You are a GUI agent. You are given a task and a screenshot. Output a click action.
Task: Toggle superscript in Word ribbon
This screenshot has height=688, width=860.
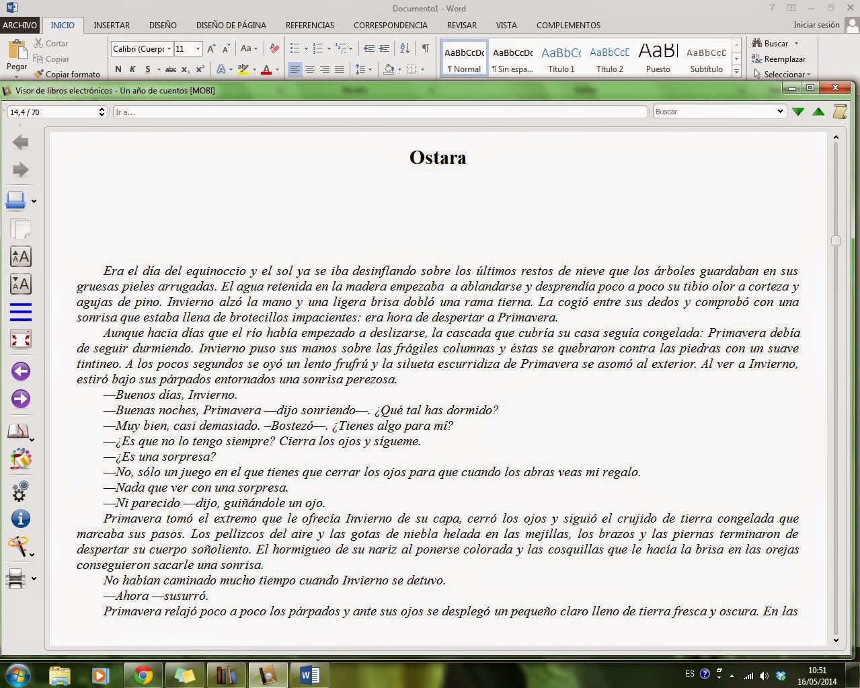(200, 69)
